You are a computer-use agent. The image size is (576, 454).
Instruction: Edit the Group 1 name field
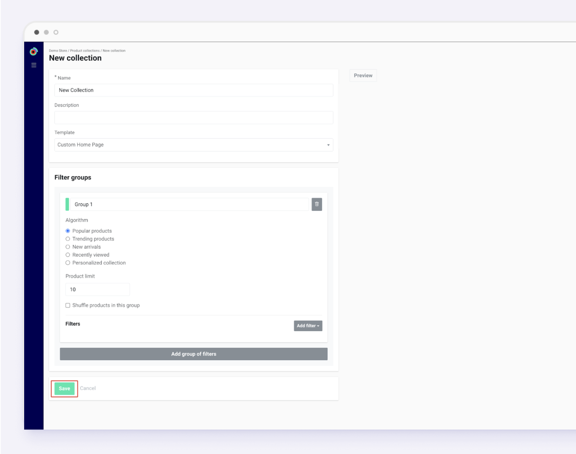point(189,204)
